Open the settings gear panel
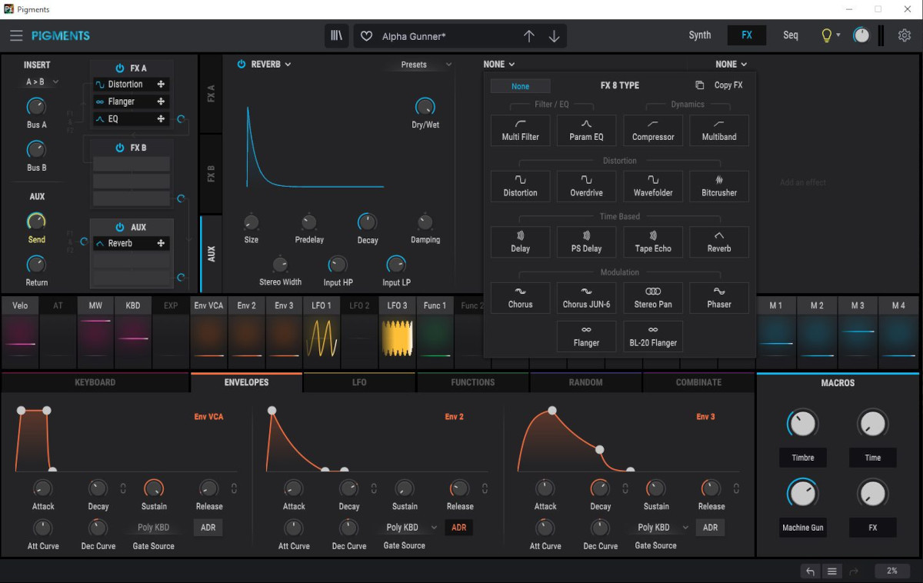This screenshot has width=923, height=583. point(905,35)
